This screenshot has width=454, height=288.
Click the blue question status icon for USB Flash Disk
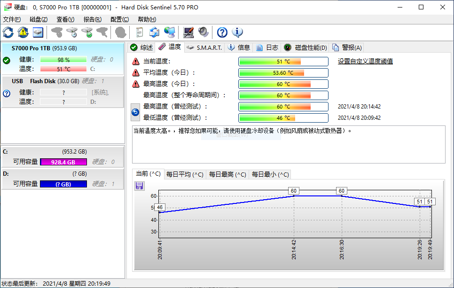click(x=7, y=93)
